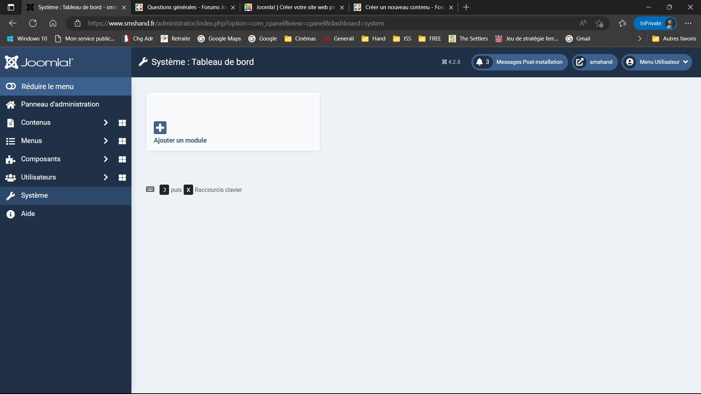
Task: Open the Composants panel icon
Action: tap(122, 159)
